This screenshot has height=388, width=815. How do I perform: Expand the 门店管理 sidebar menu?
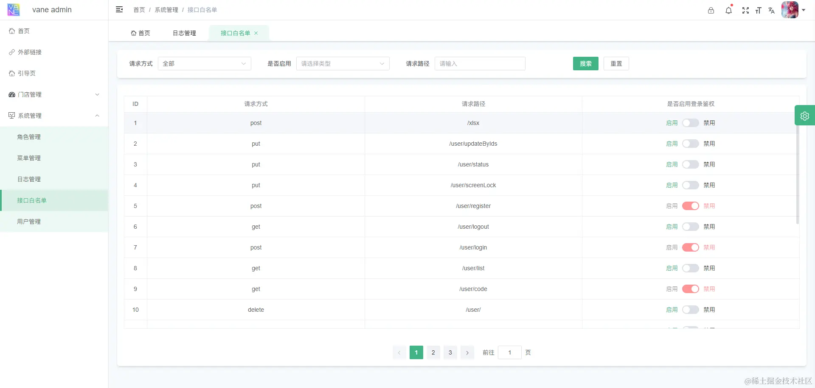point(54,94)
